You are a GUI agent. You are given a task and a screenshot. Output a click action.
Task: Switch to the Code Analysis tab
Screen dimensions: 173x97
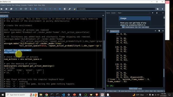coord(145,27)
